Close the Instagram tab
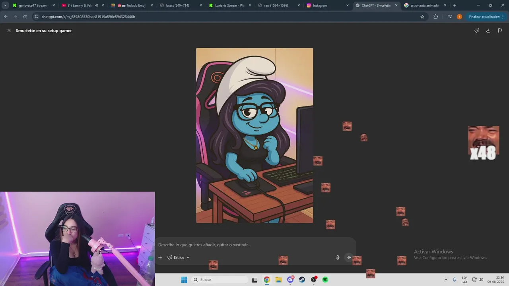The image size is (509, 286). coord(348,6)
